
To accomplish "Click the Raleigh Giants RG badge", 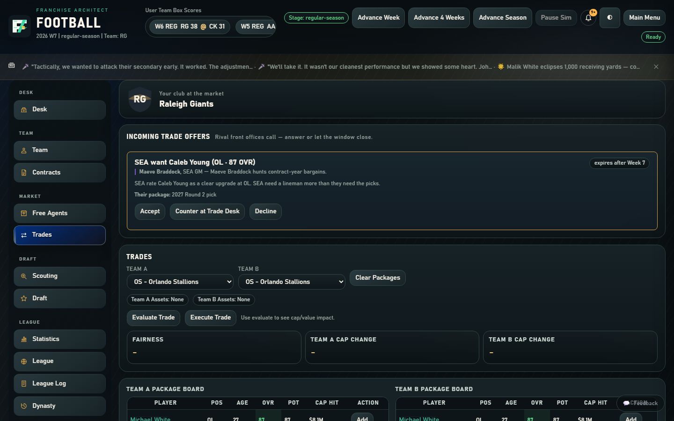I will point(140,99).
